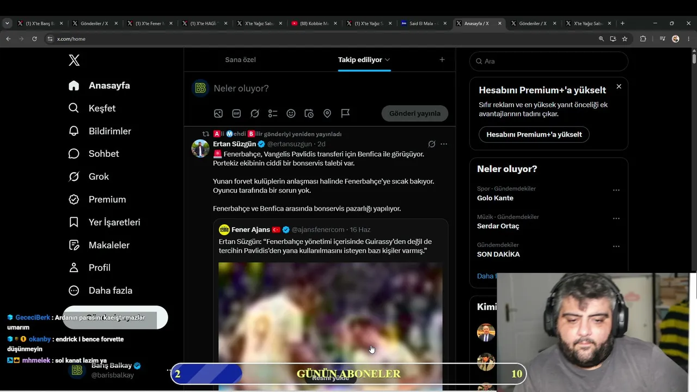This screenshot has height=392, width=697.
Task: Open more options on Ertan Süzgün's post
Action: tap(444, 144)
